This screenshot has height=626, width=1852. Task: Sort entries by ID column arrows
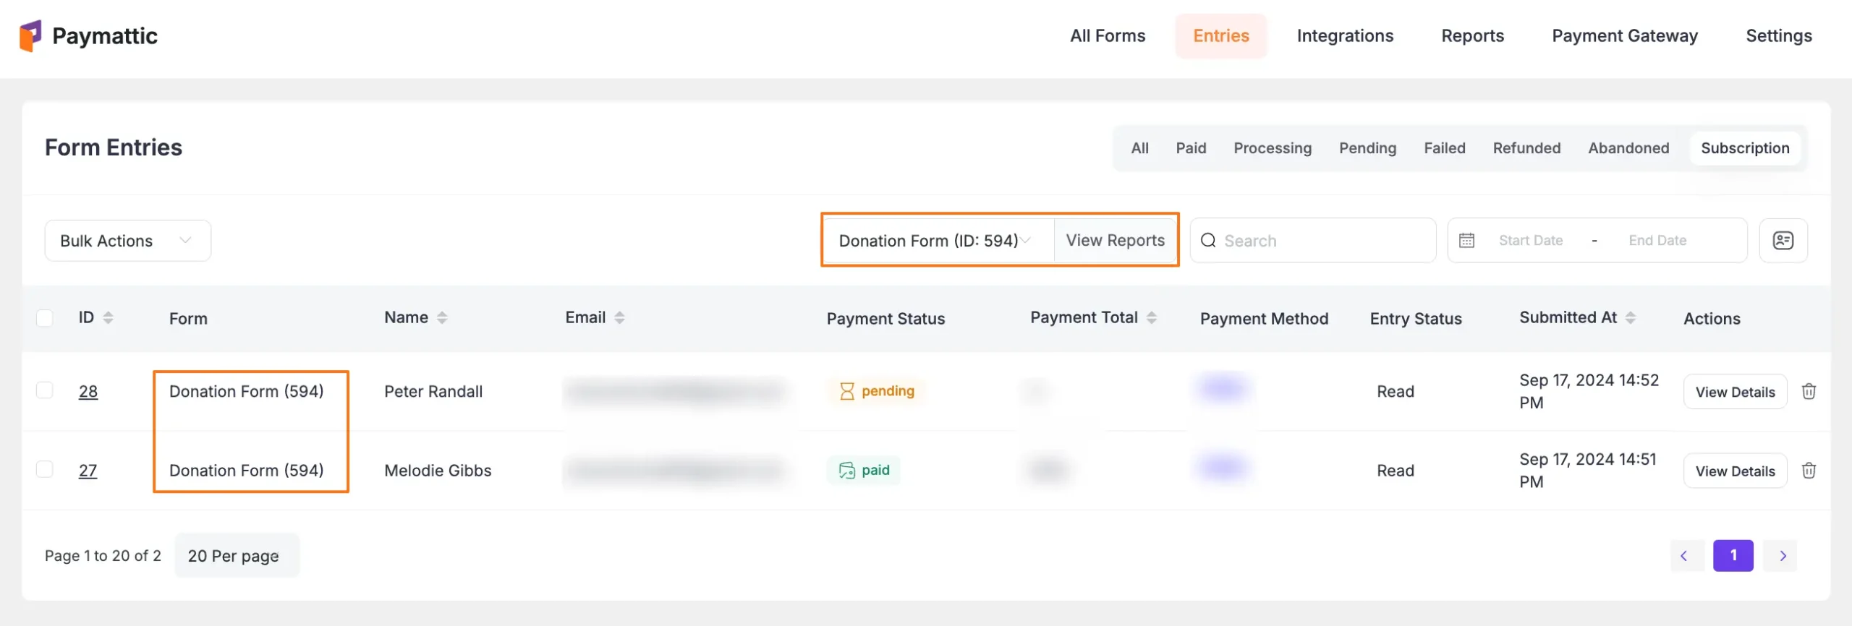(x=109, y=317)
